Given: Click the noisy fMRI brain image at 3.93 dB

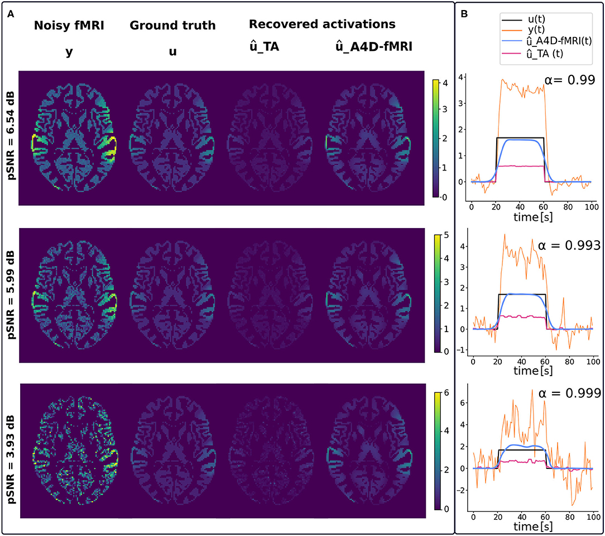Looking at the screenshot, I should 75,450.
